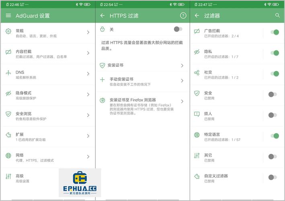Toggle the 社交 filter switch
Viewport: 285px width, 201px height.
coord(275,74)
